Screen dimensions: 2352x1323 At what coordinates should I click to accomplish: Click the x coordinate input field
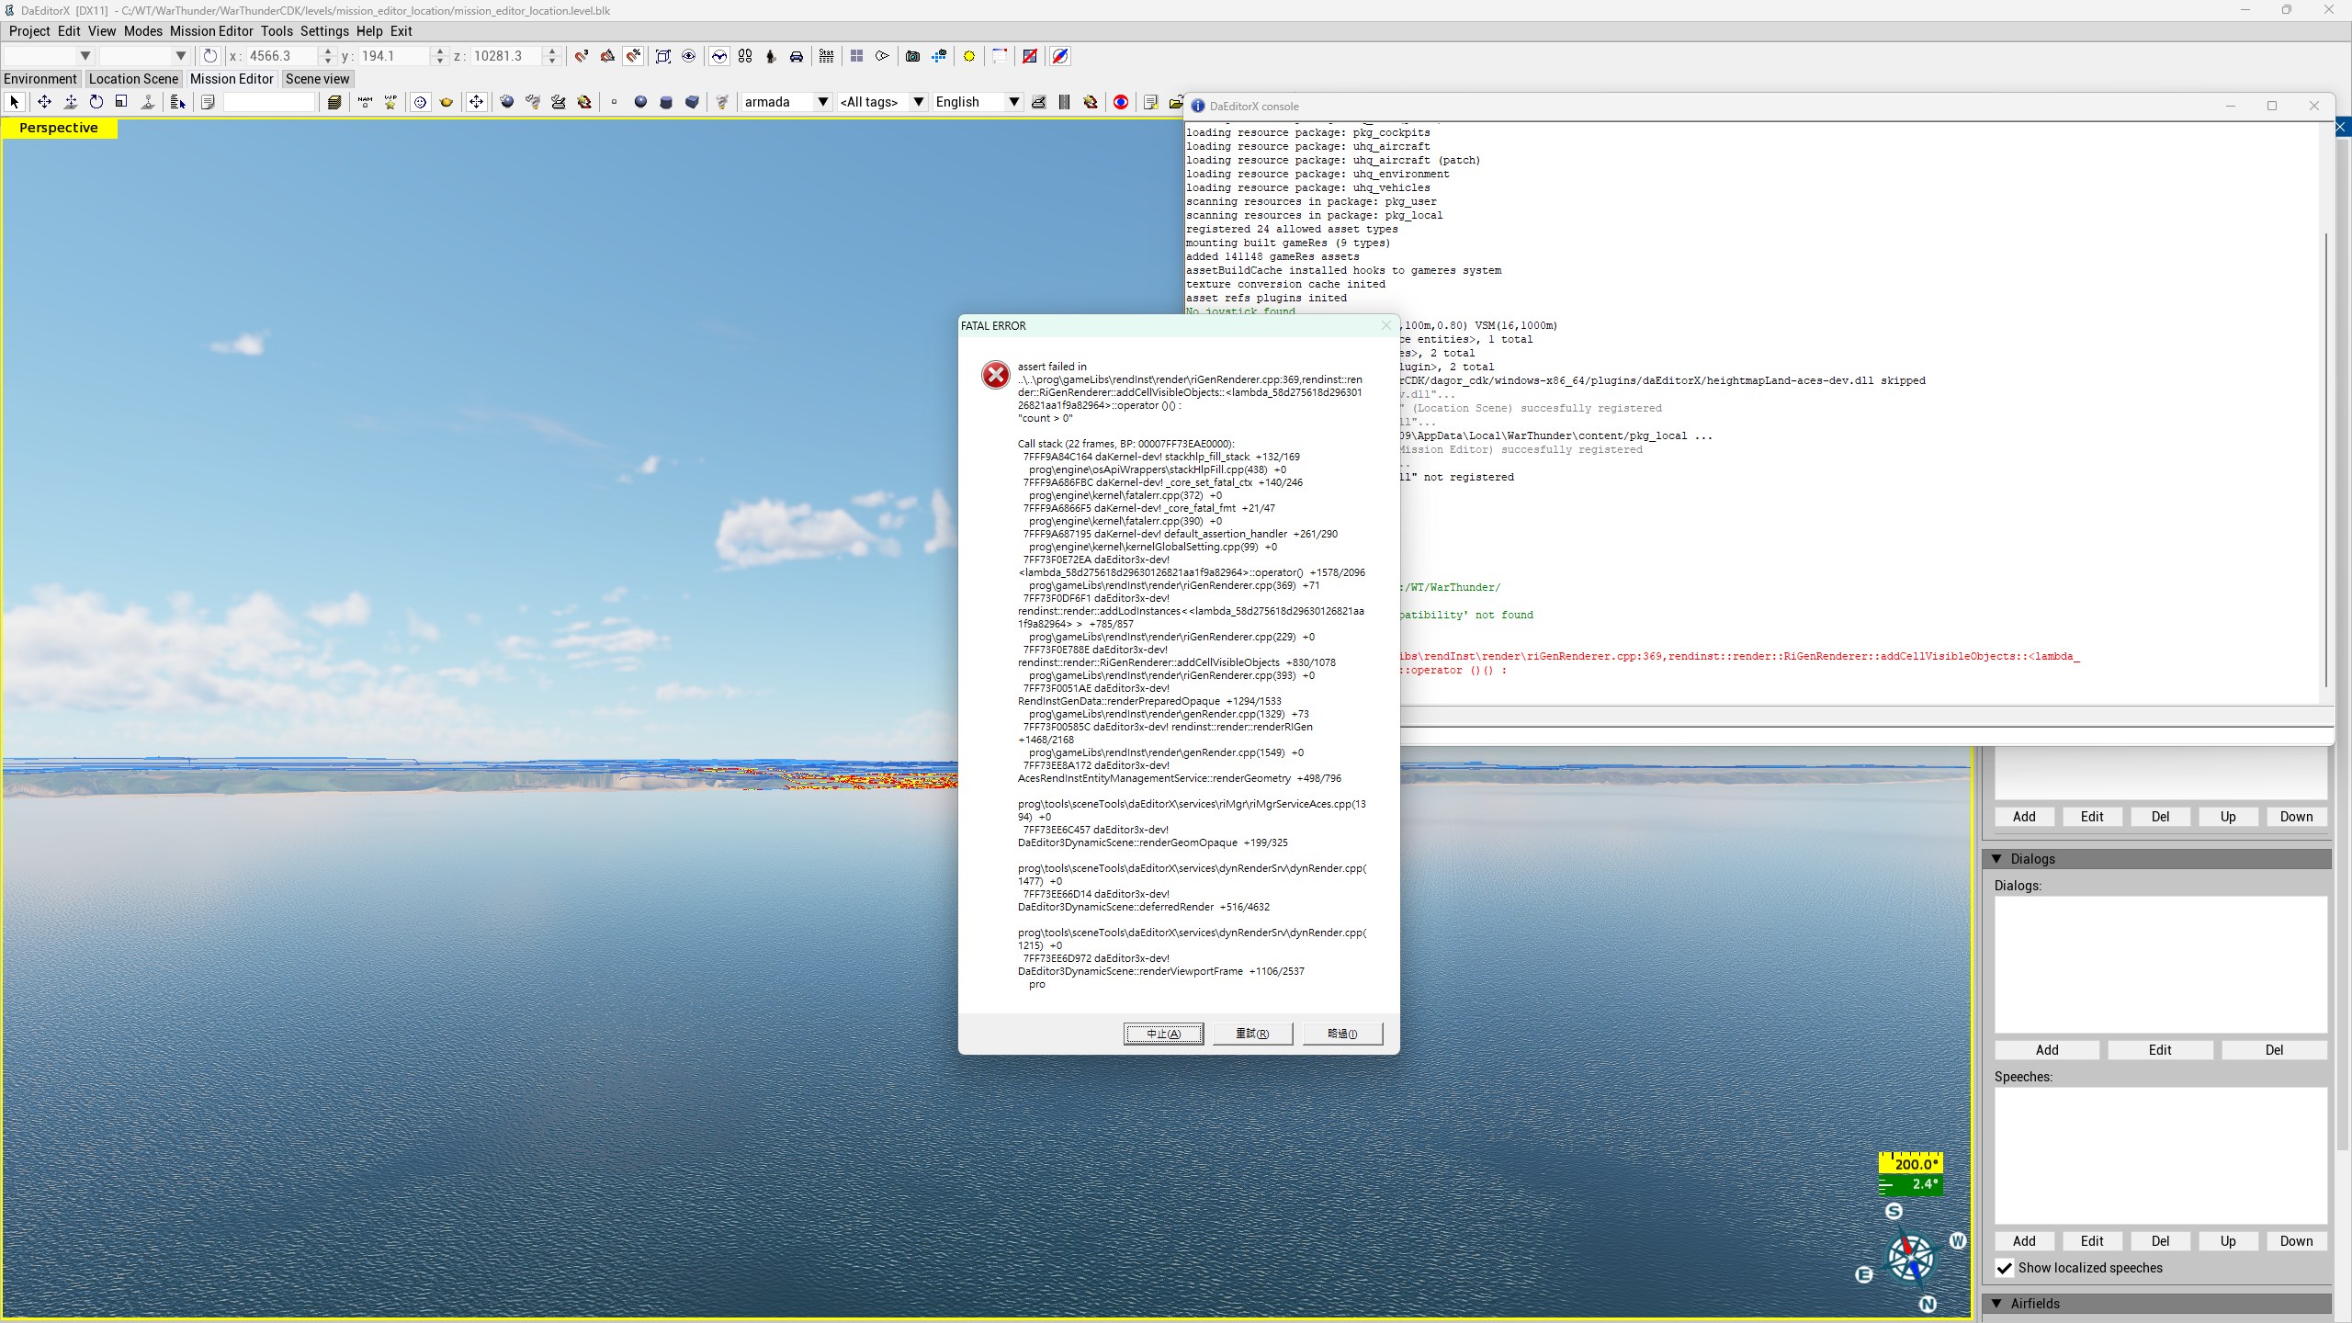282,56
